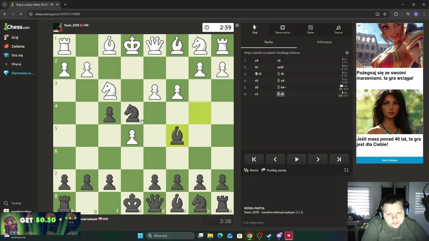Open a new browser tab
Viewport: 429px width, 241px height.
(x=65, y=5)
